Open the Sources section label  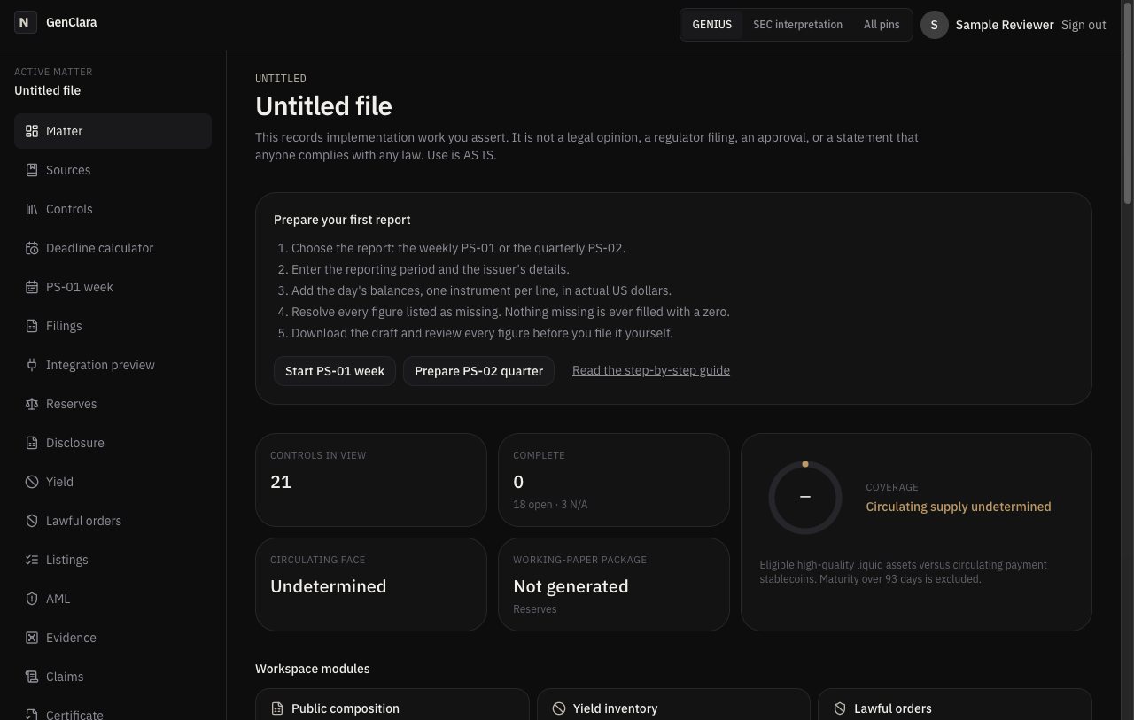pos(68,170)
